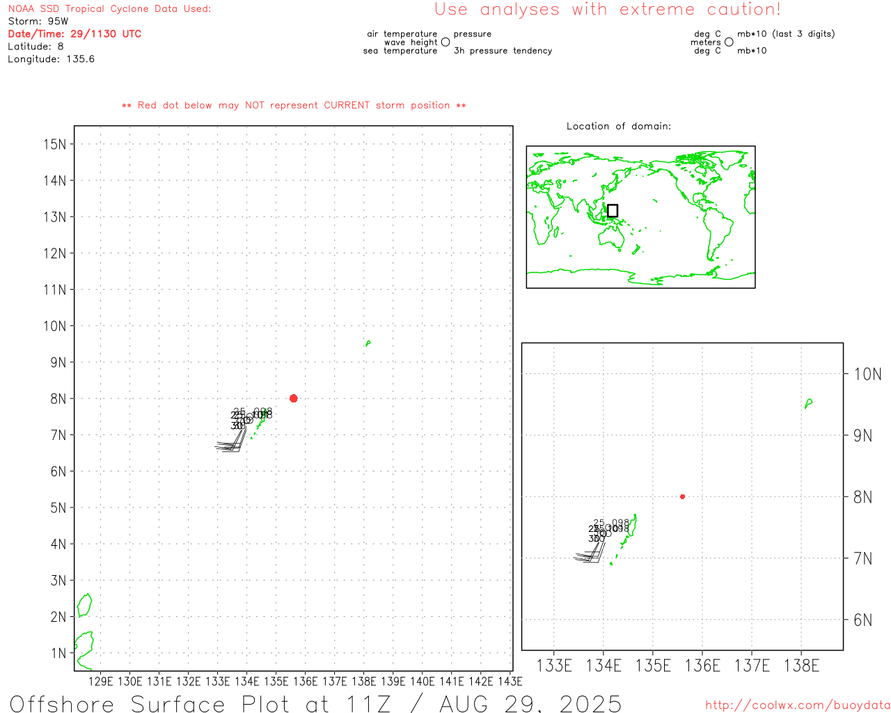
Task: Select the 'Longitude: 135.6' text
Action: (x=51, y=59)
